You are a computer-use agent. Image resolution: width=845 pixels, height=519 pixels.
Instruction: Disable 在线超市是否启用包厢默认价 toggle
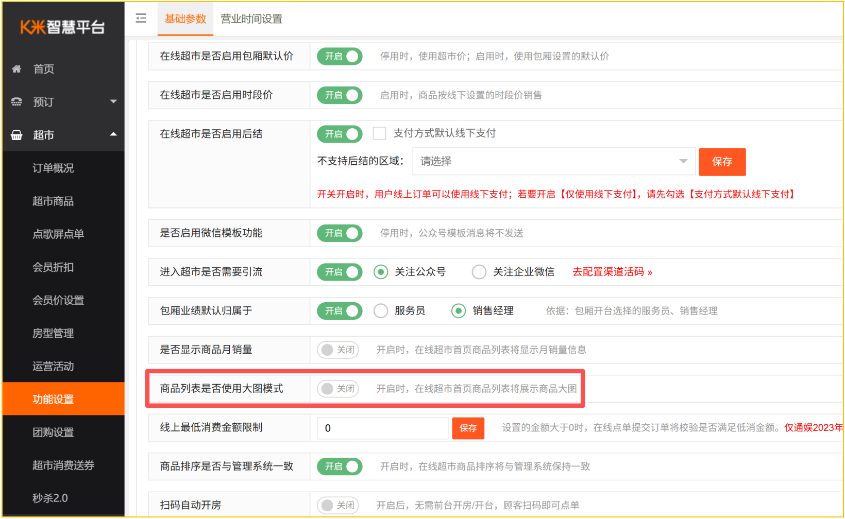tap(340, 56)
